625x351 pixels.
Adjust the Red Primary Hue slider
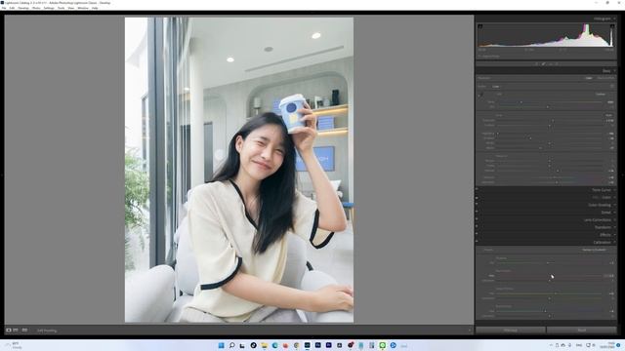click(x=549, y=276)
